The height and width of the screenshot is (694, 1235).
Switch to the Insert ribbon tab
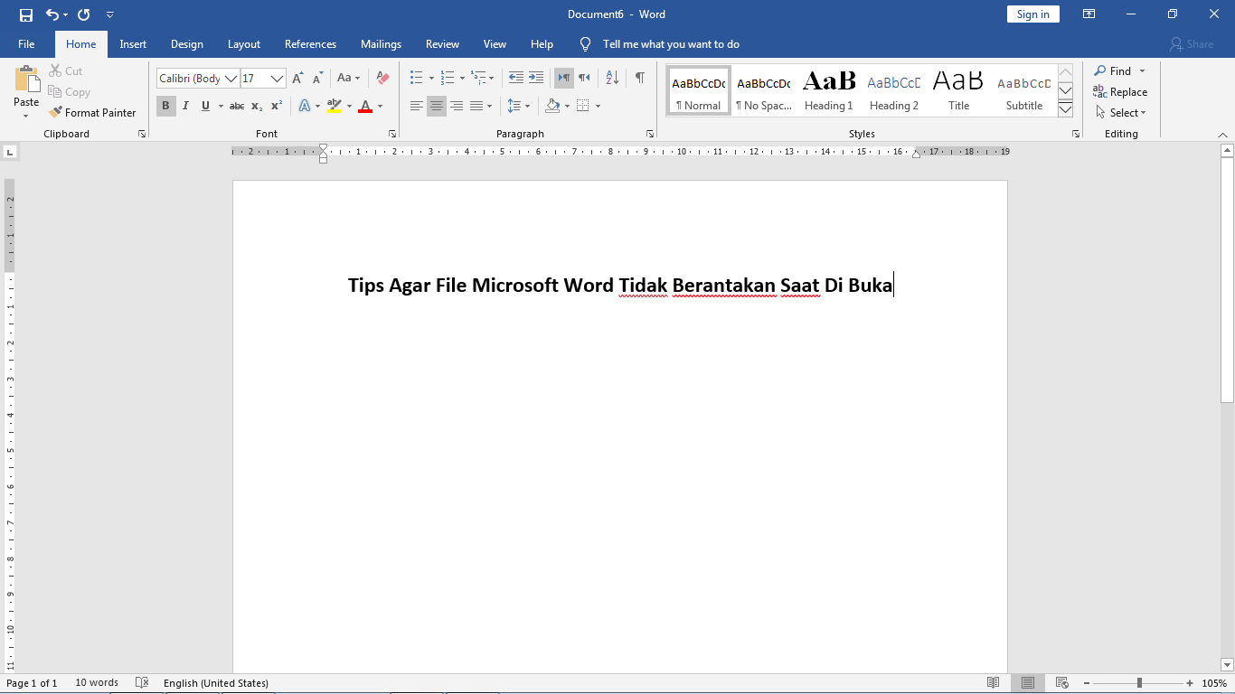tap(133, 43)
